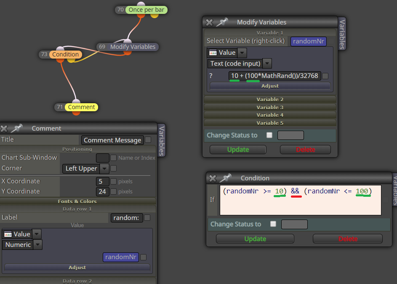Expand Data row 2 section
397x284 pixels.
pyautogui.click(x=77, y=281)
